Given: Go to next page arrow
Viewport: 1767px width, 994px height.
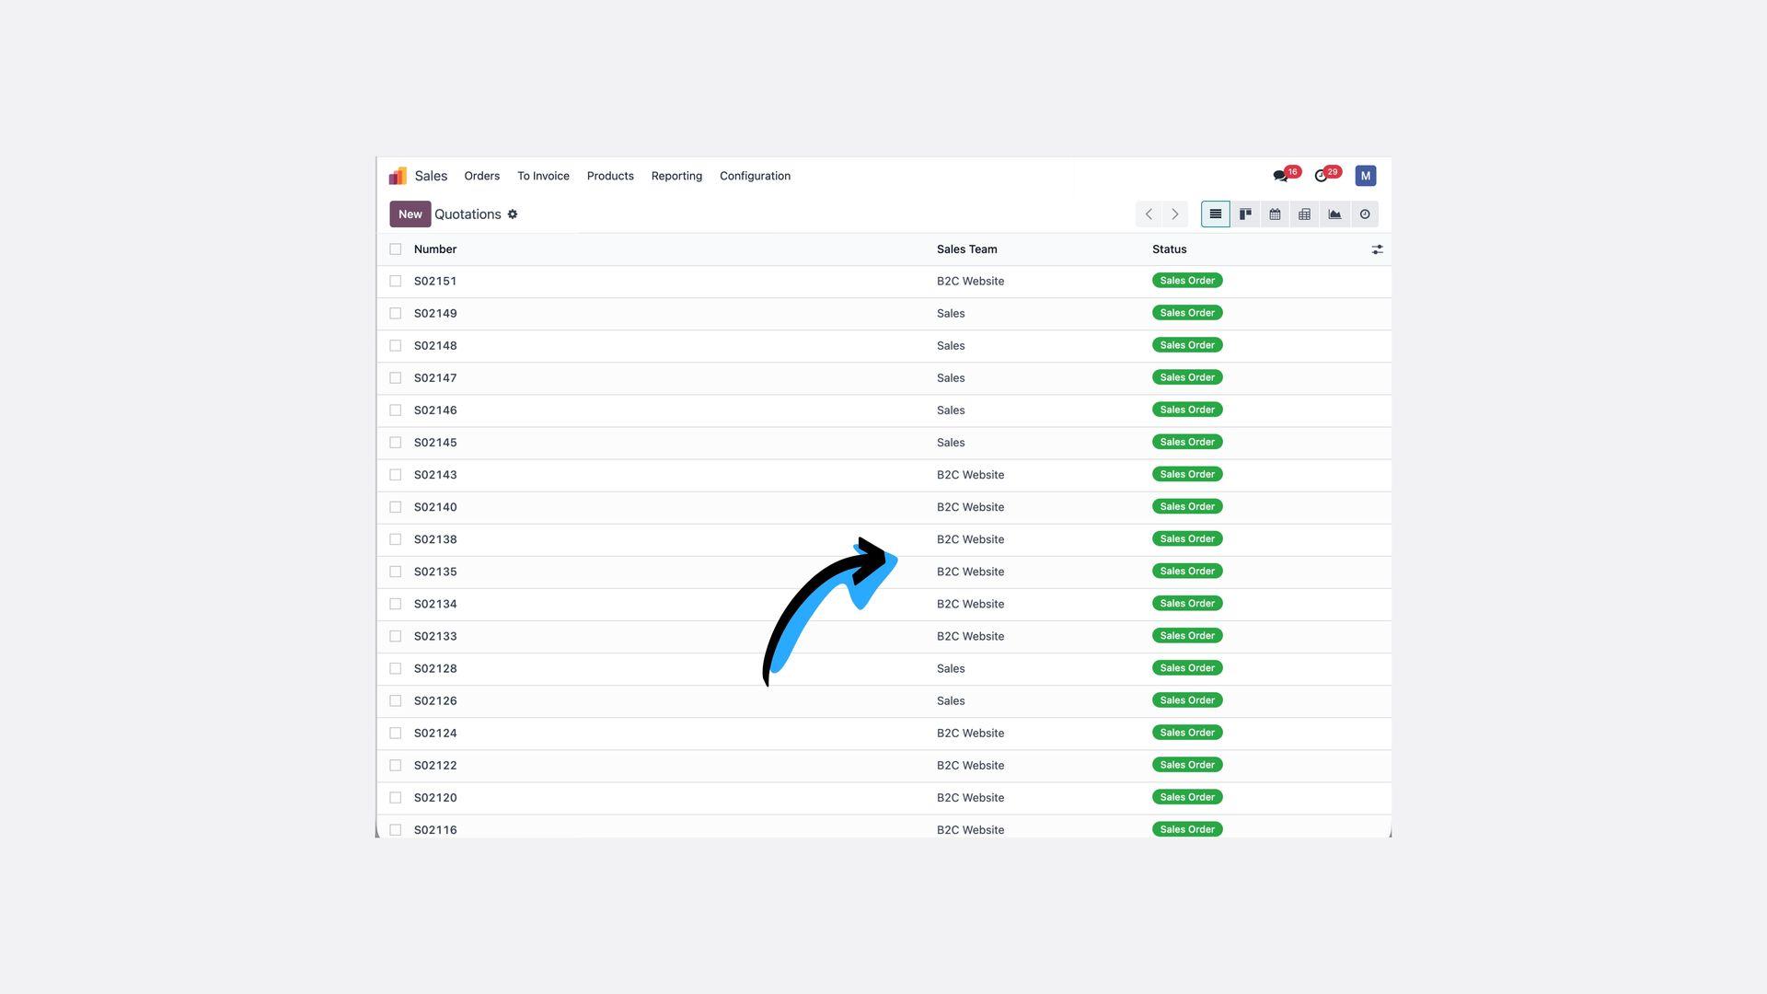Looking at the screenshot, I should click(1175, 214).
